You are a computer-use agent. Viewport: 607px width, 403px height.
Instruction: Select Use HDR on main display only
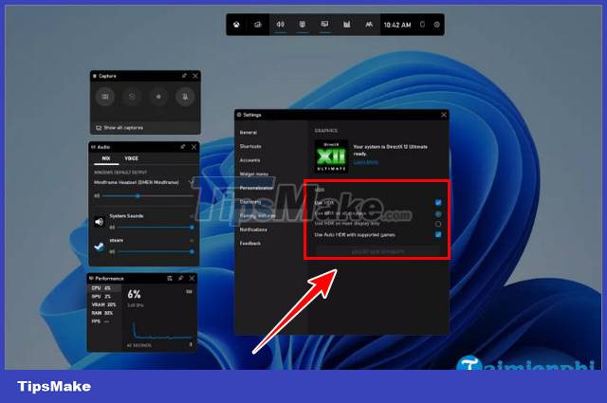click(x=438, y=224)
